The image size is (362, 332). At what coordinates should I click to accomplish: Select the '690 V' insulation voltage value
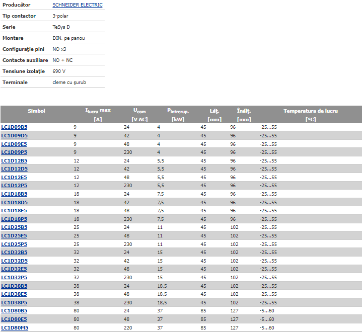coord(59,71)
